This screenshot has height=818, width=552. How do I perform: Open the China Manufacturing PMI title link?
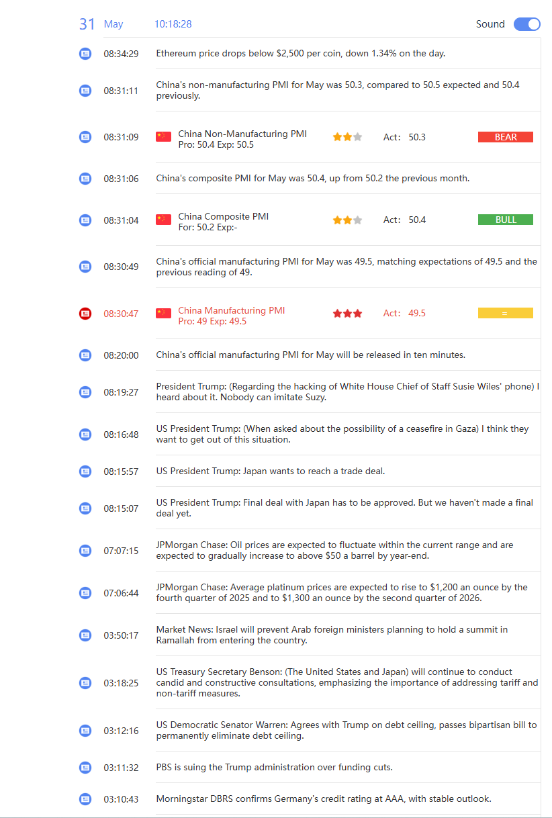tap(232, 310)
